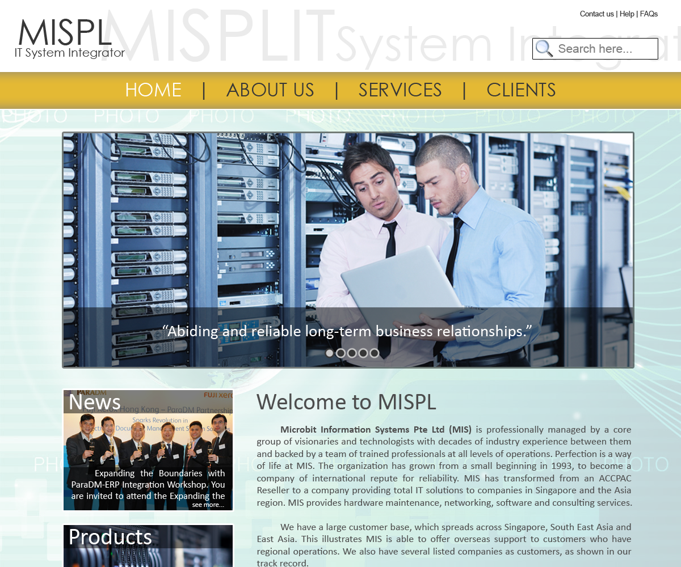Click the Welcome to MISPL heading
681x567 pixels.
coord(346,402)
